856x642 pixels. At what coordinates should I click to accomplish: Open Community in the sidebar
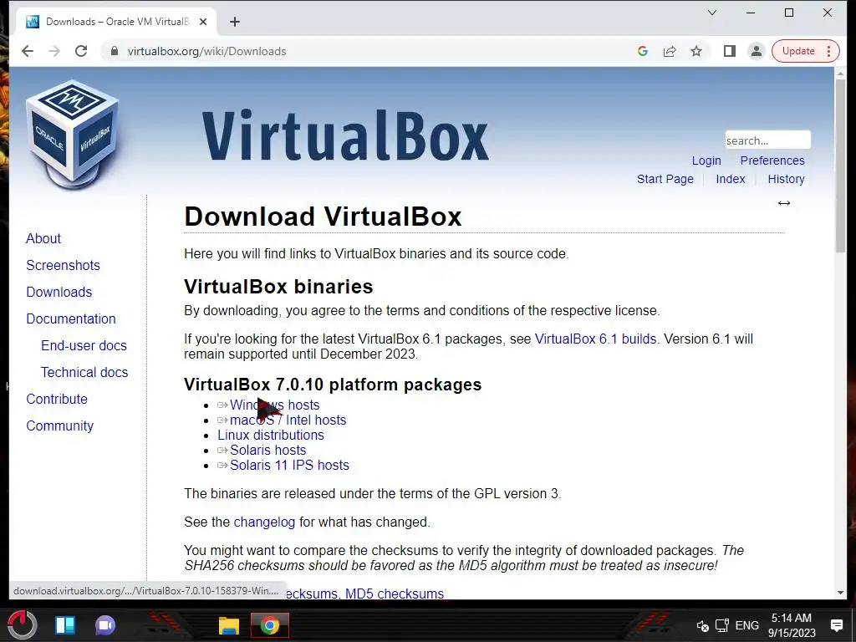[59, 425]
